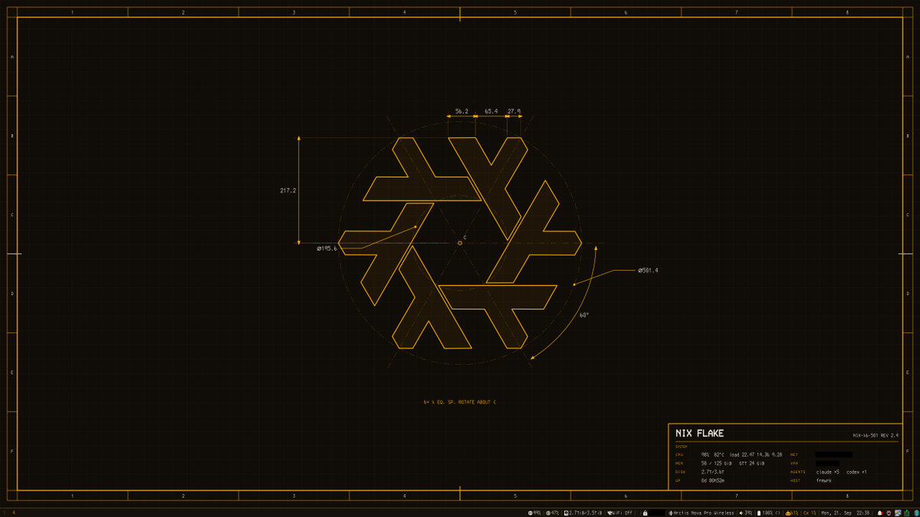This screenshot has height=517, width=920.
Task: Click the redacted VPN value box
Action: [827, 463]
